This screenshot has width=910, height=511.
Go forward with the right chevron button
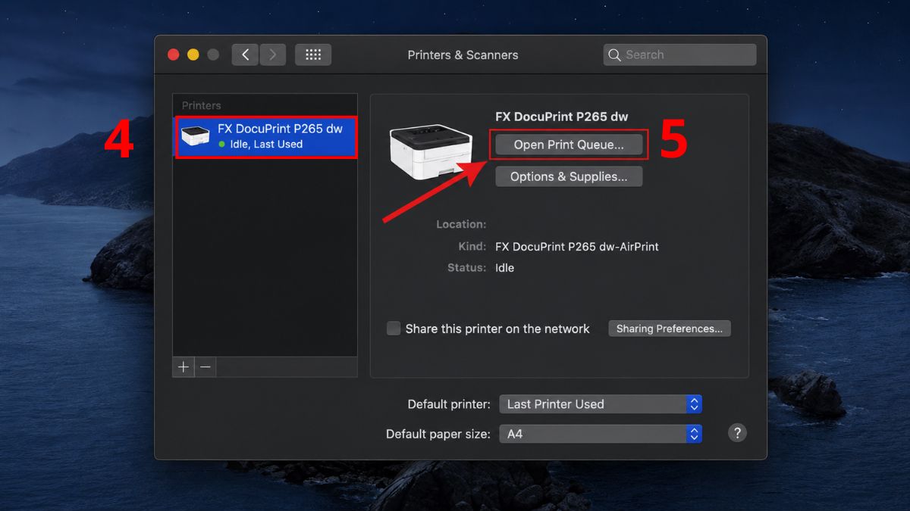click(x=273, y=55)
